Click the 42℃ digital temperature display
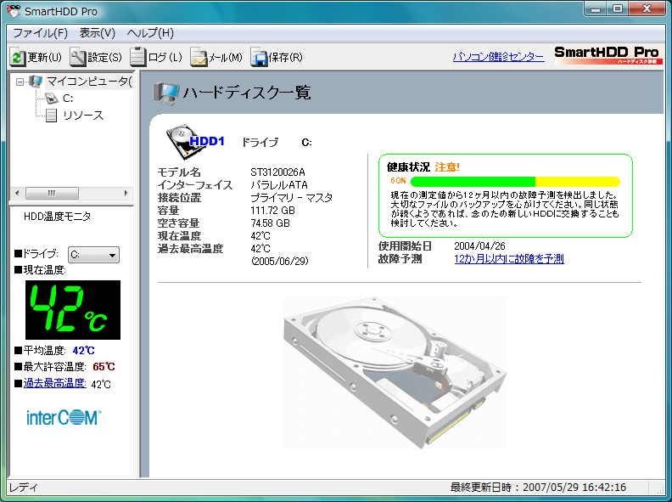The height and width of the screenshot is (502, 672). click(x=73, y=310)
